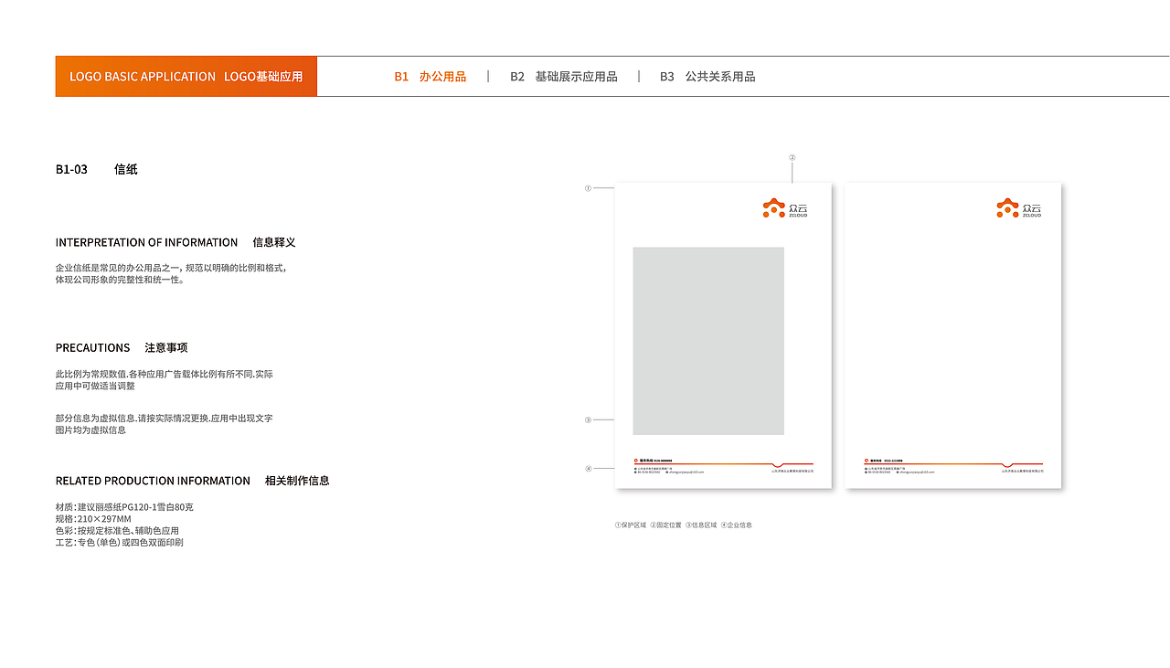Click the red hotline icon on the left letterhead footer
1170x668 pixels.
[x=635, y=461]
